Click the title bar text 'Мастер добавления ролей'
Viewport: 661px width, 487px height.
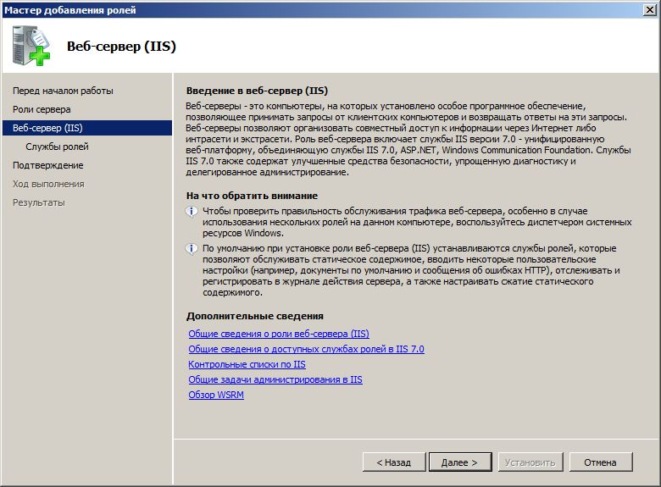tap(70, 9)
